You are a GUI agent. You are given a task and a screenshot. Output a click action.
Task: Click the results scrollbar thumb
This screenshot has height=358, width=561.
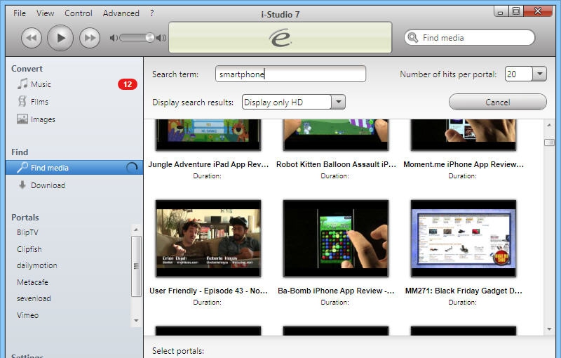[549, 142]
